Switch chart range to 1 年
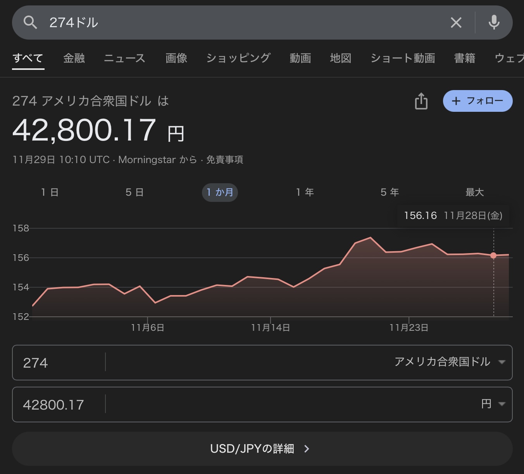 point(305,192)
